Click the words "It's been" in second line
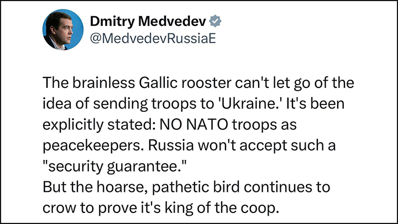 click(315, 103)
